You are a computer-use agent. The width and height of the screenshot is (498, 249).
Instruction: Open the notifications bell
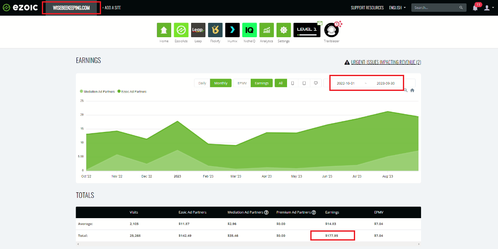[x=475, y=8]
